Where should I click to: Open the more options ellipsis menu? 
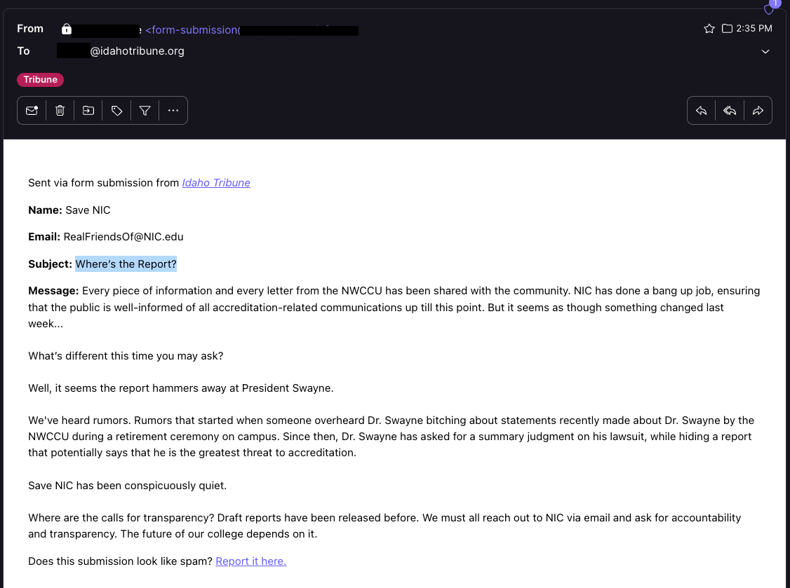coord(173,110)
